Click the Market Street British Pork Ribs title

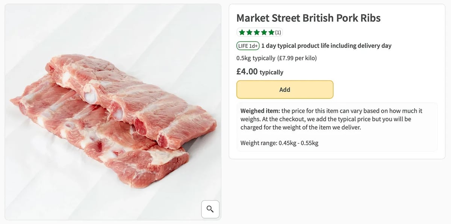(308, 18)
